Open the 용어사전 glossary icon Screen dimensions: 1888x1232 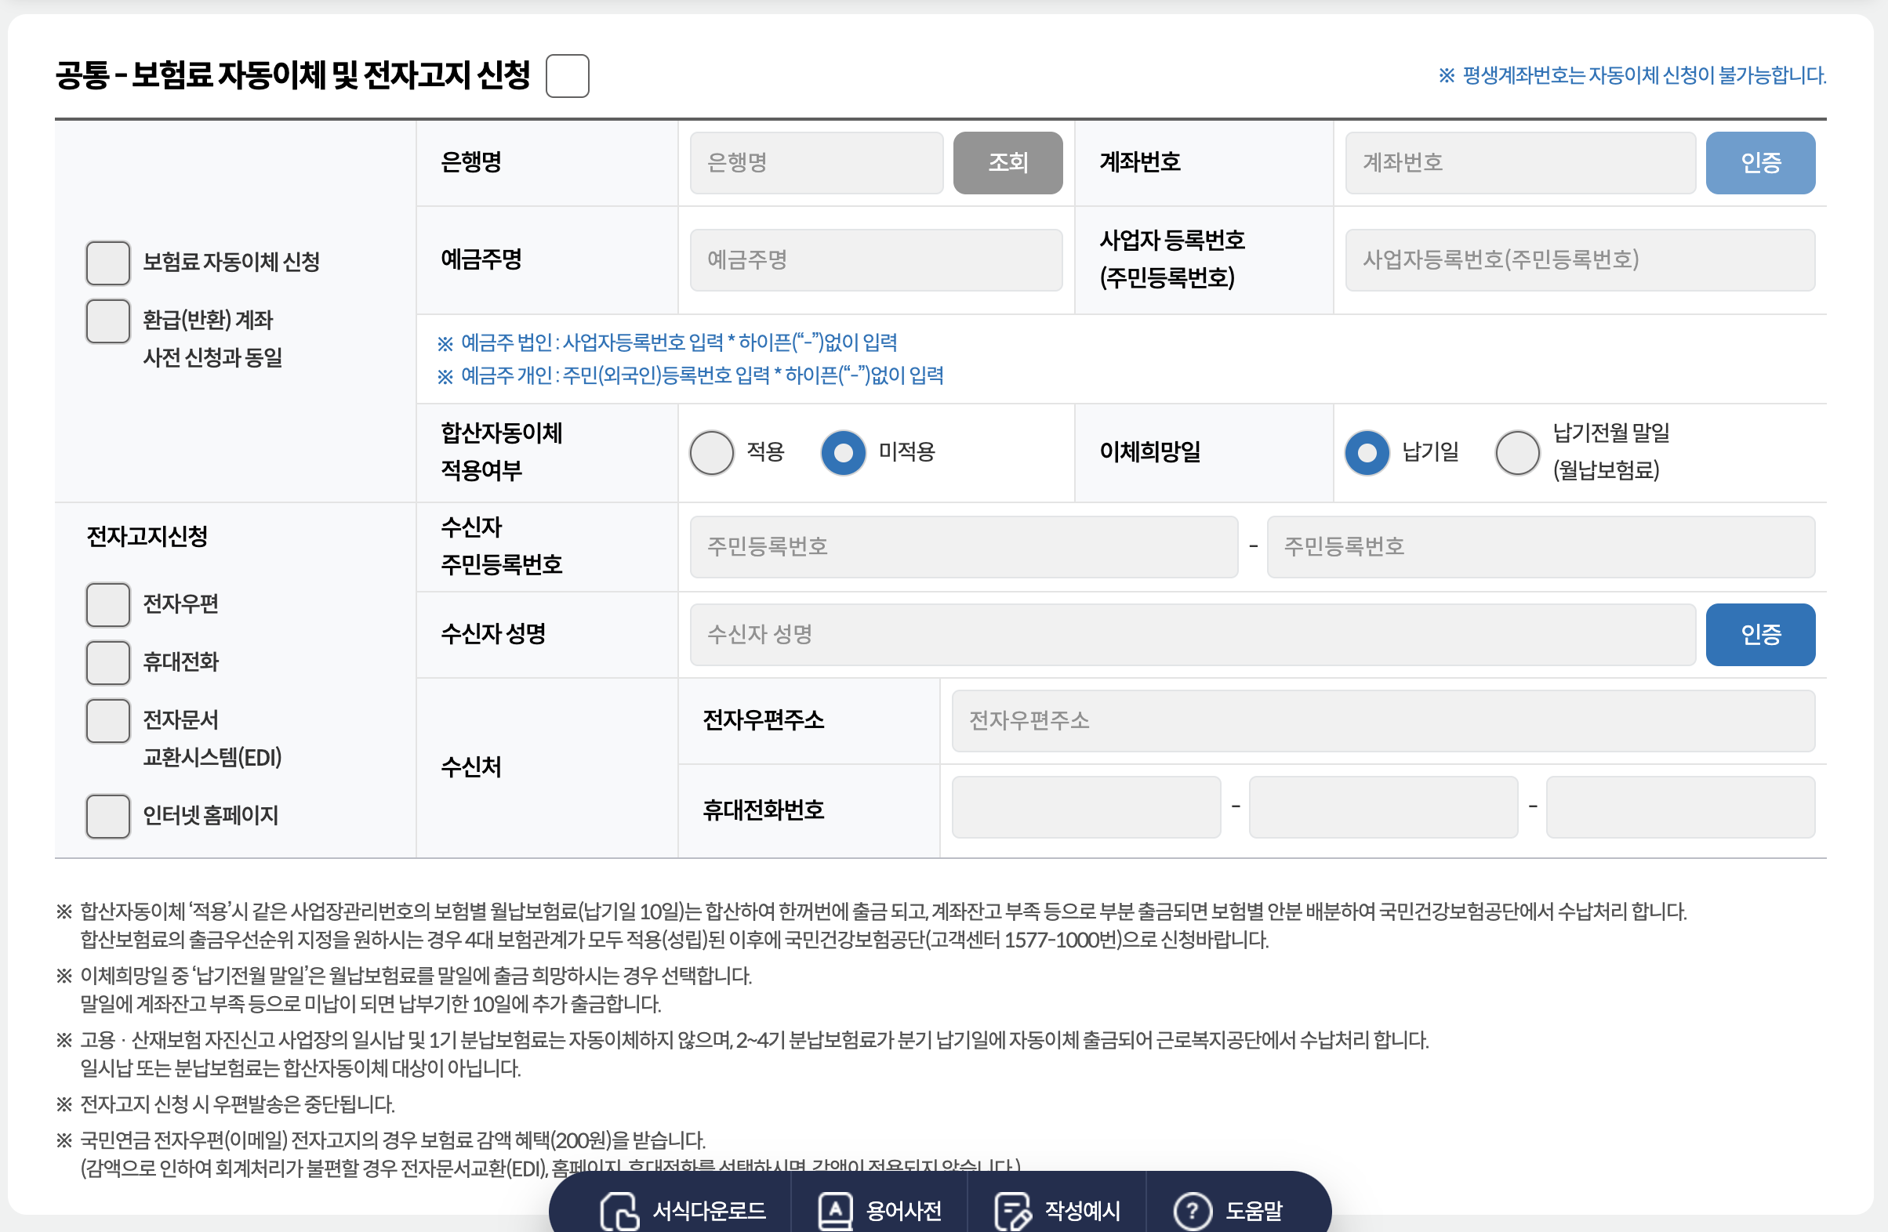click(x=834, y=1211)
